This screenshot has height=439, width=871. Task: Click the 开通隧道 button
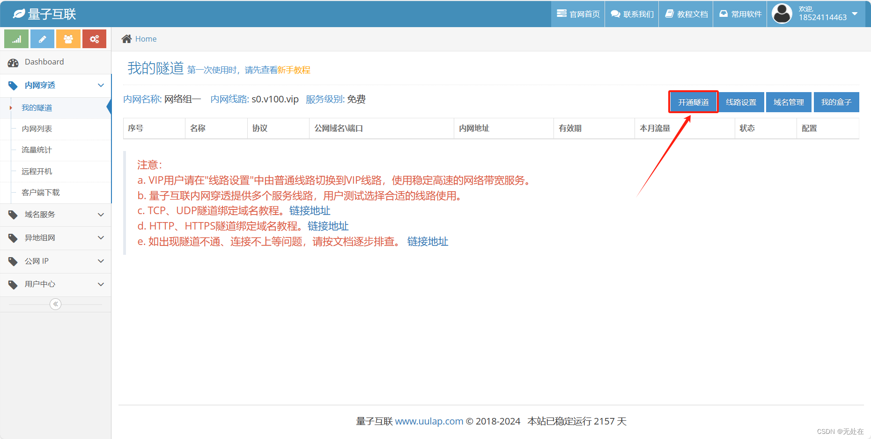click(x=694, y=102)
